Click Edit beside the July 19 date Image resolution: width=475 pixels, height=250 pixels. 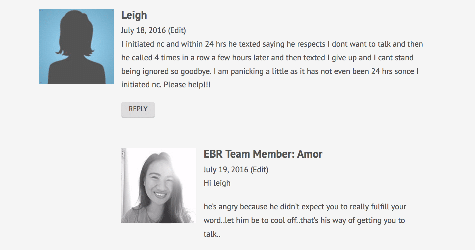coord(259,170)
